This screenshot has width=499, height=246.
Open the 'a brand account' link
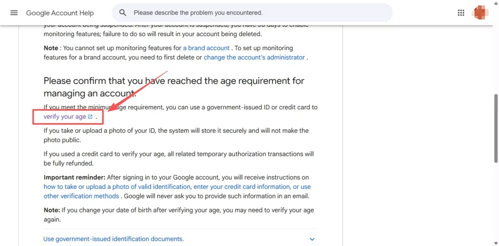tap(206, 48)
